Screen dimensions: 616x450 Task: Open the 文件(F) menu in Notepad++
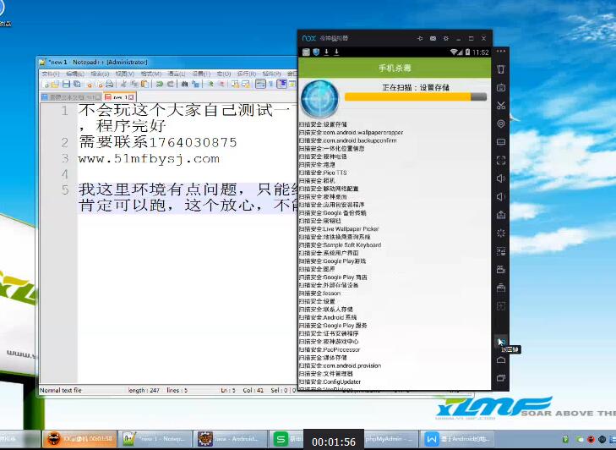(51, 74)
